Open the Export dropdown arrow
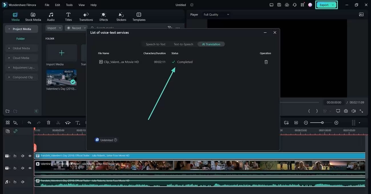This screenshot has height=194, width=371. point(333,5)
